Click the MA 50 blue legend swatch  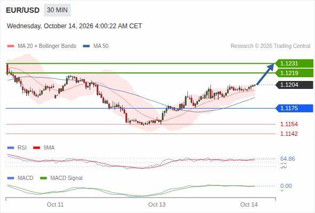pyautogui.click(x=86, y=46)
